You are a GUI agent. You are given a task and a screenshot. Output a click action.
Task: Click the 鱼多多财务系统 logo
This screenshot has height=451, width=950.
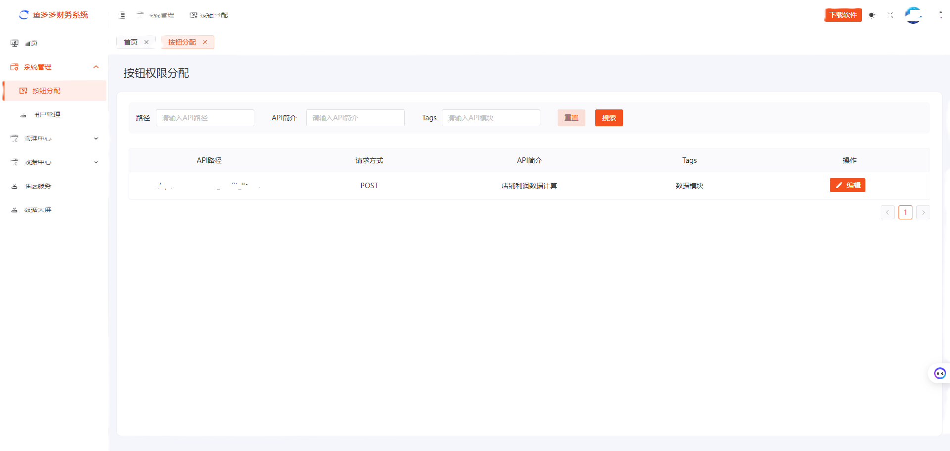(x=53, y=15)
